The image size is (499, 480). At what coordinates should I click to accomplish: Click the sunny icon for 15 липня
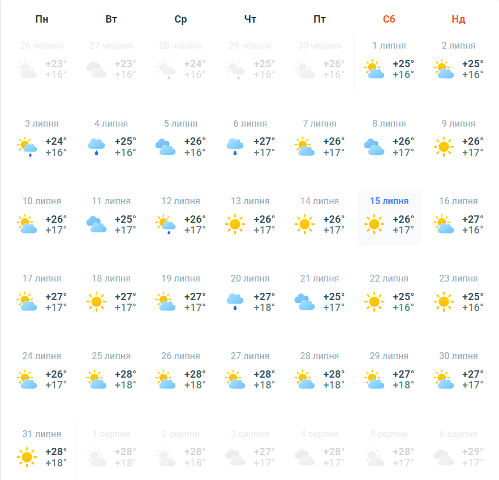pos(373,224)
